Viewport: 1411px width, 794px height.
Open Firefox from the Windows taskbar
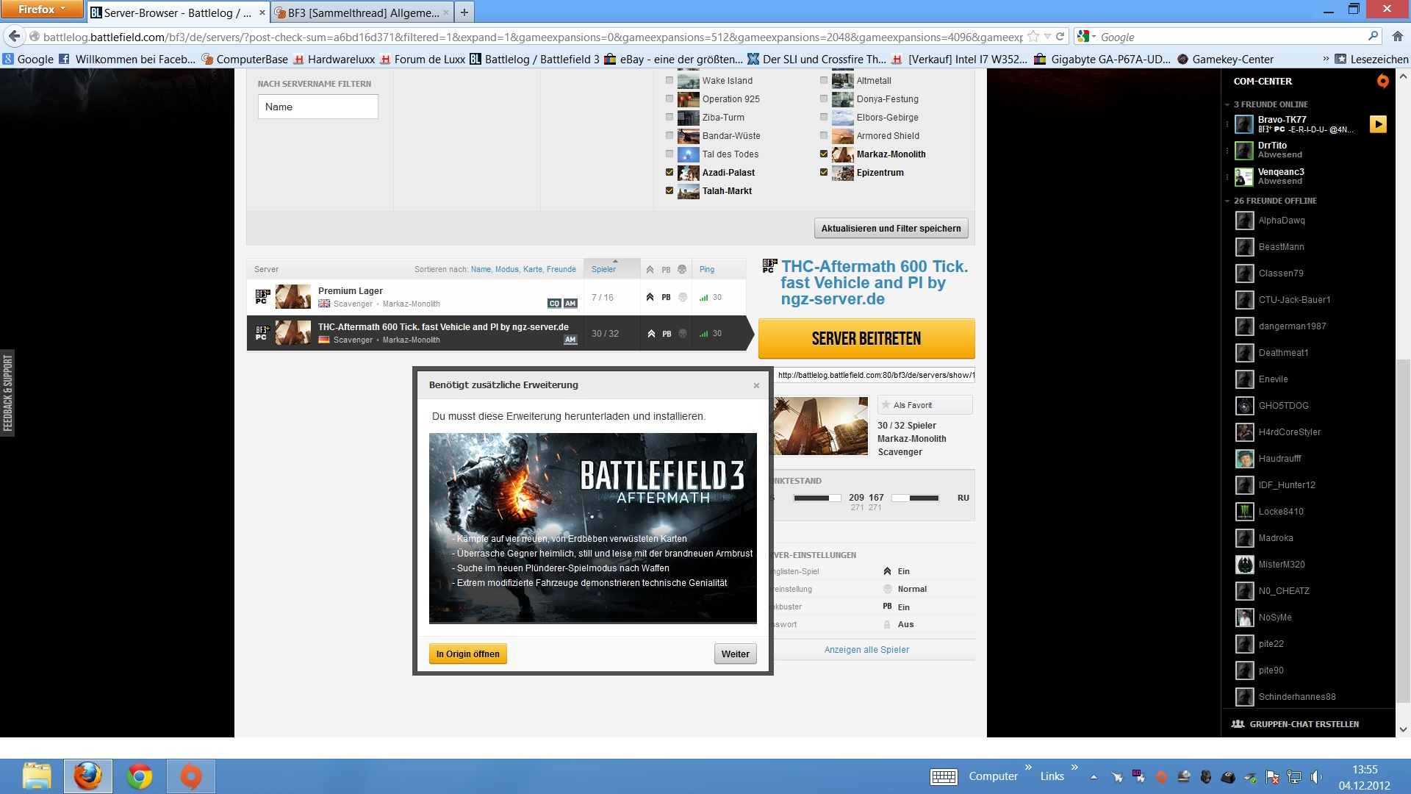click(88, 776)
